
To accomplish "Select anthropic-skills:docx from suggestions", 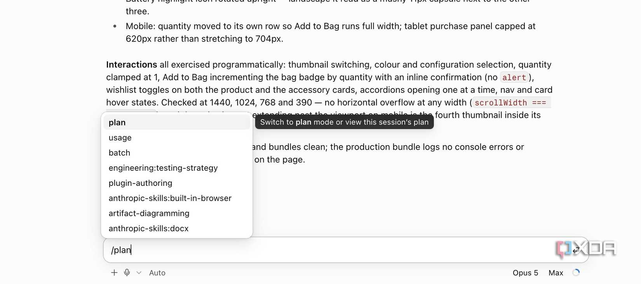I will 177,229.
